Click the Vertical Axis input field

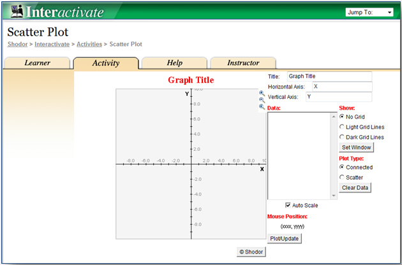click(339, 97)
